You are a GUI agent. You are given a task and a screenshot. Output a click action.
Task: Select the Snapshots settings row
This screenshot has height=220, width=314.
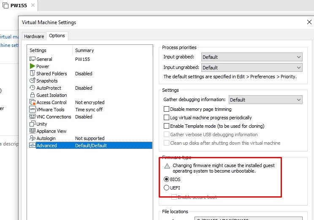click(x=91, y=81)
